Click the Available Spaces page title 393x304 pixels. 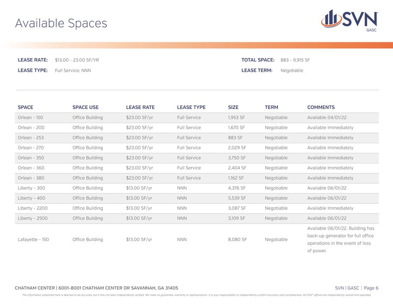click(61, 23)
